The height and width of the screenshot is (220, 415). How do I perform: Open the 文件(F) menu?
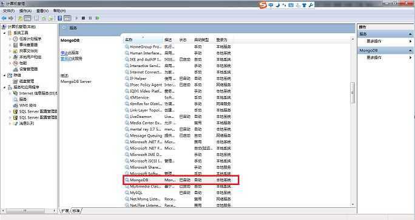(8, 11)
